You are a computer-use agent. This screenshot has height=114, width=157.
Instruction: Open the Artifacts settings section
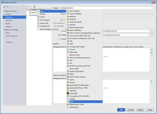tap(9, 27)
